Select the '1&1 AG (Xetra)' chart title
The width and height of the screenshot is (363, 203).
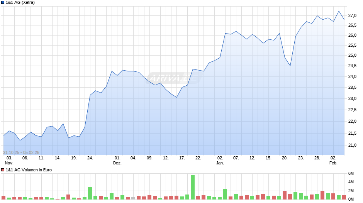pyautogui.click(x=20, y=3)
